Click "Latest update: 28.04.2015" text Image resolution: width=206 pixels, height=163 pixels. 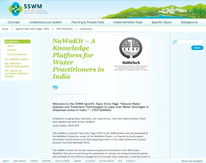pyautogui.click(x=66, y=126)
